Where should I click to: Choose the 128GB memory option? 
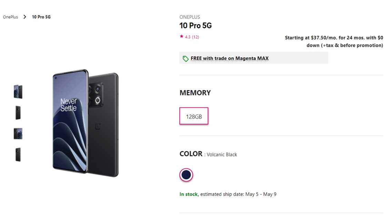pyautogui.click(x=194, y=116)
